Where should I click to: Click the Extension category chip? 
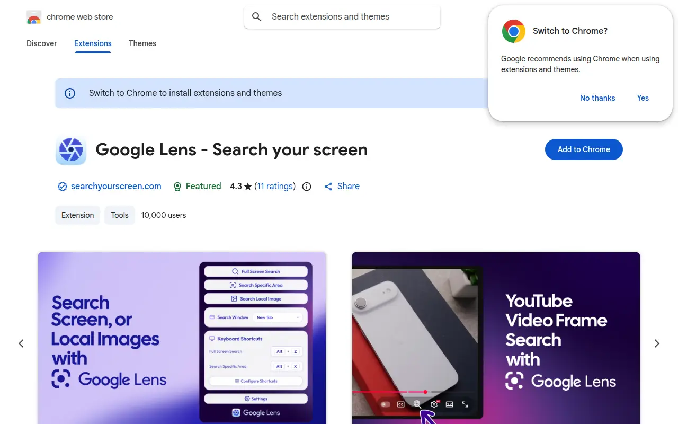[77, 215]
